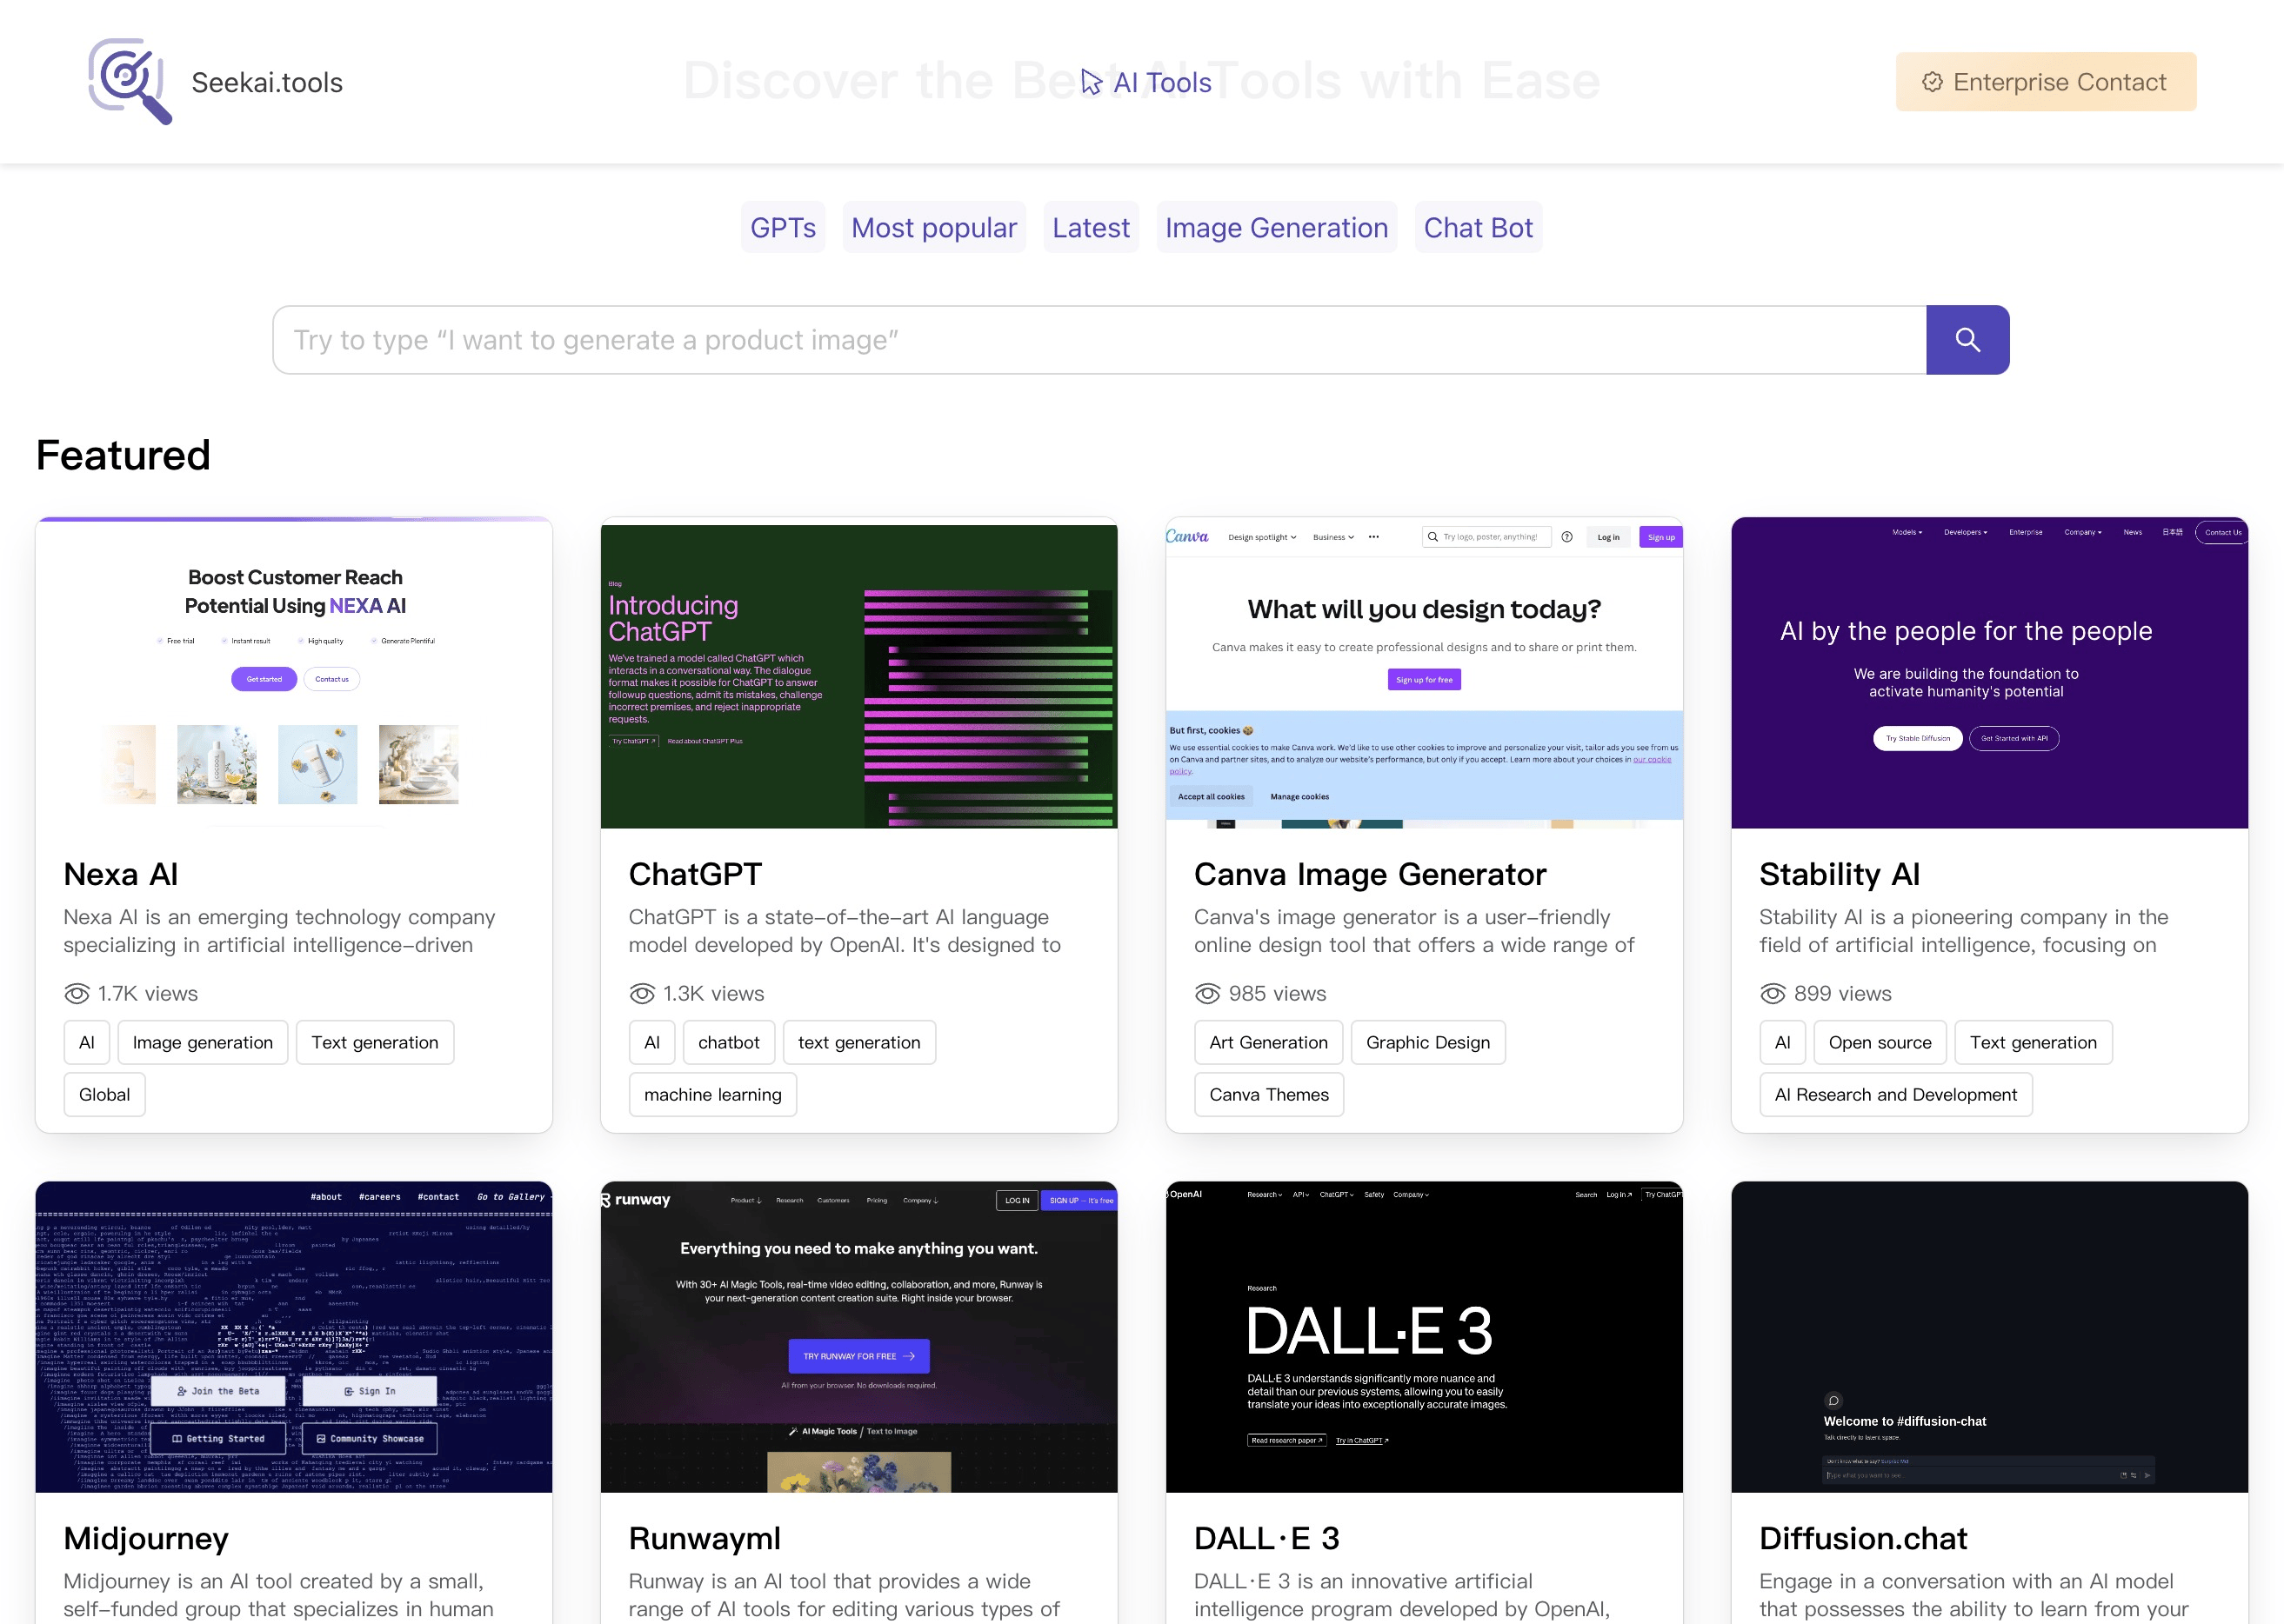Click the Seekai.tools site name
2284x1624 pixels.
[x=267, y=82]
